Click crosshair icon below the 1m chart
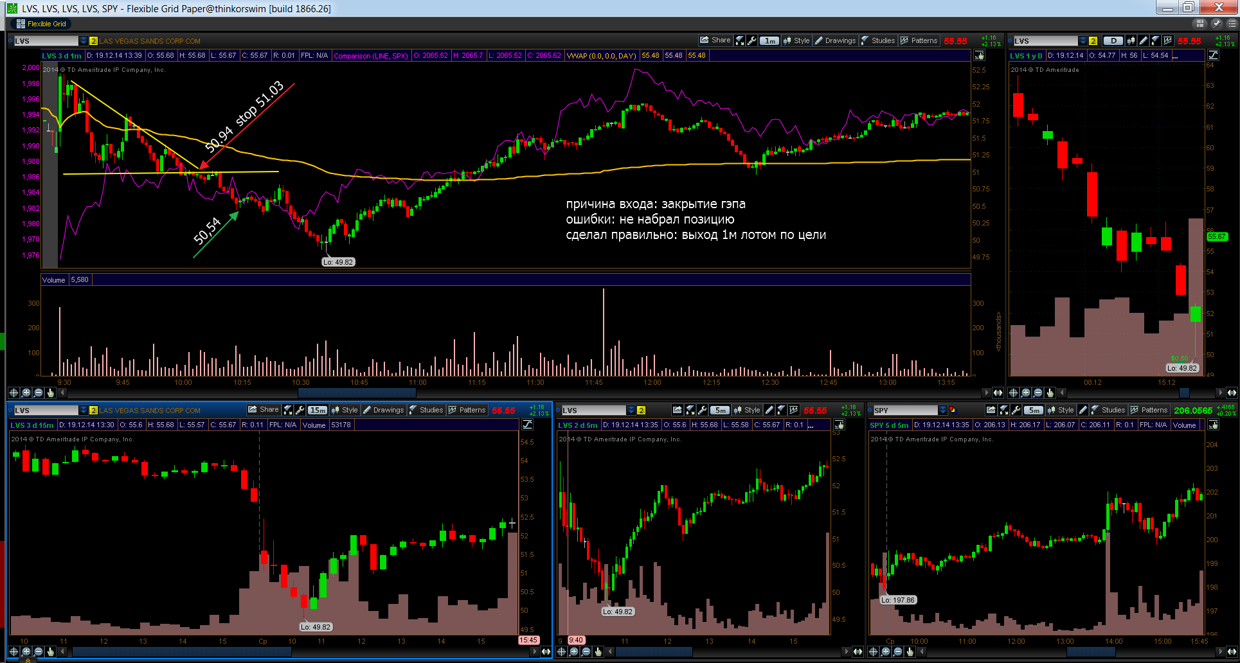Viewport: 1240px width, 663px height. tap(13, 393)
